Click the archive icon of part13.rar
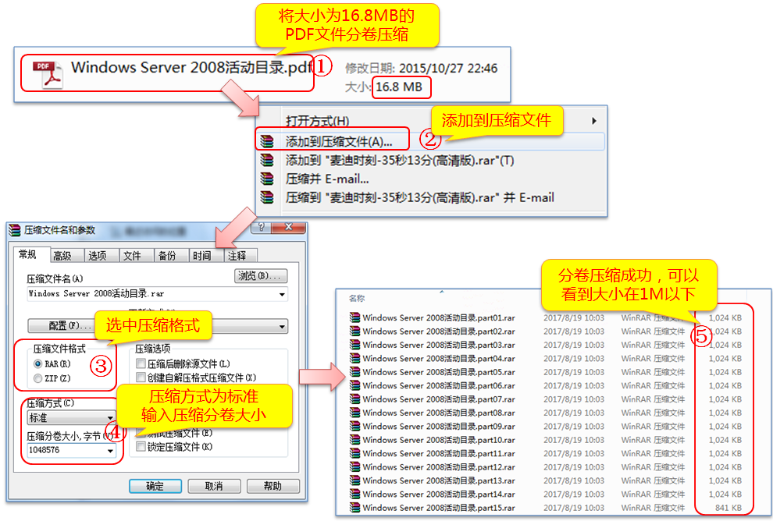Viewport: 773px width, 521px height. (x=354, y=480)
